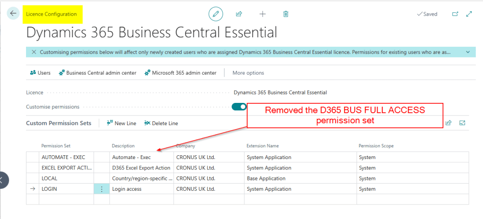Open page in new window icon
This screenshot has width=483, height=219.
455,14
